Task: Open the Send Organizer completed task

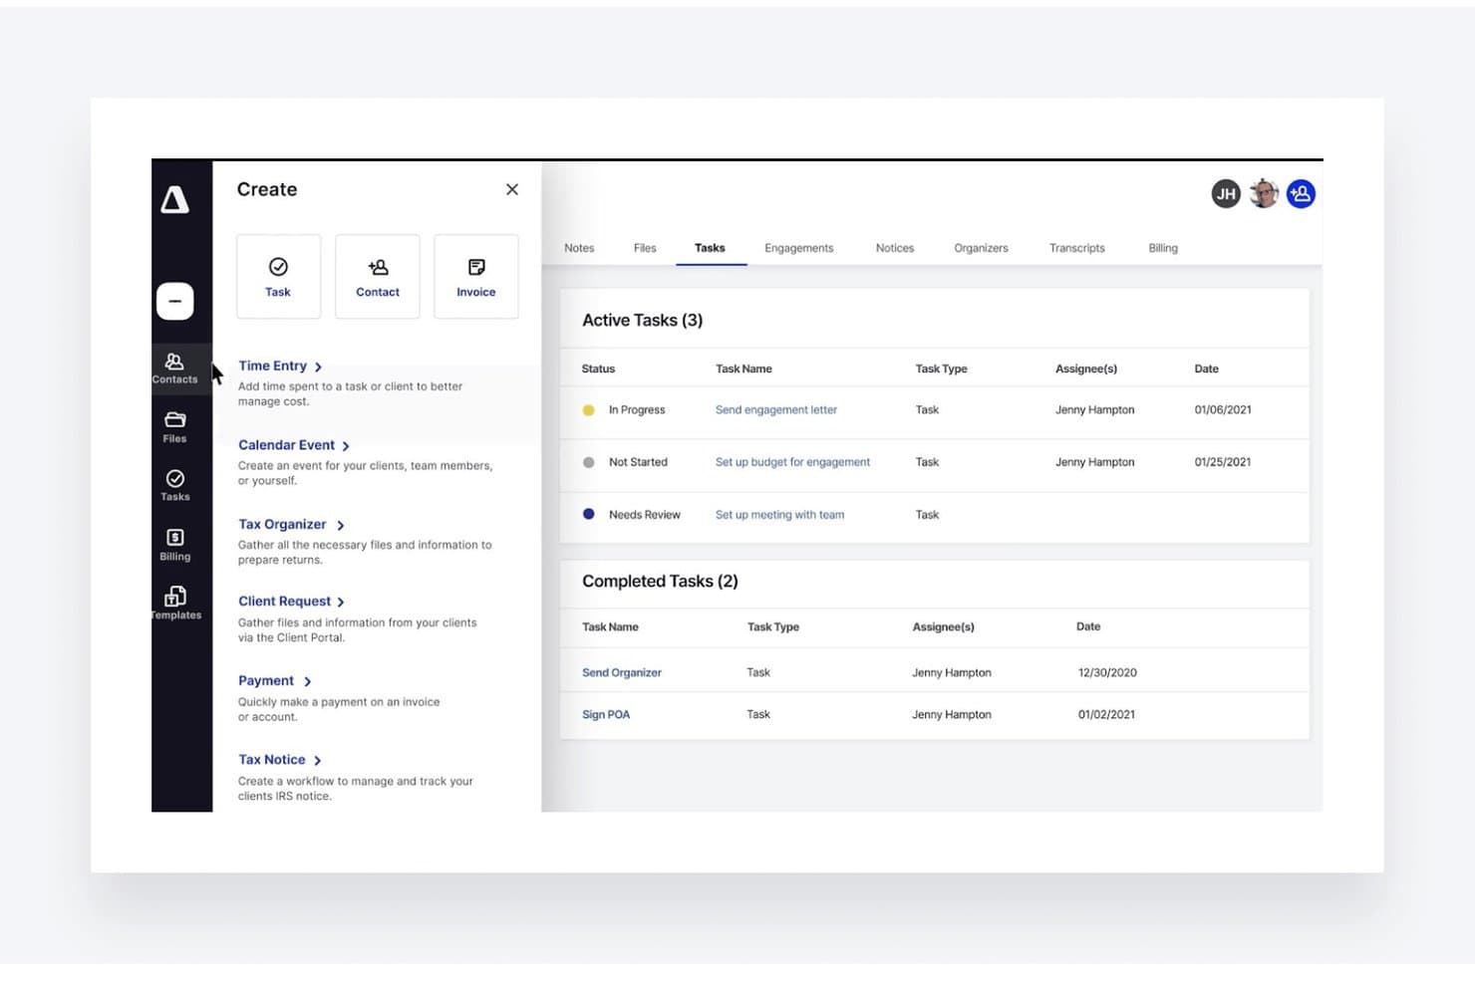Action: [622, 673]
